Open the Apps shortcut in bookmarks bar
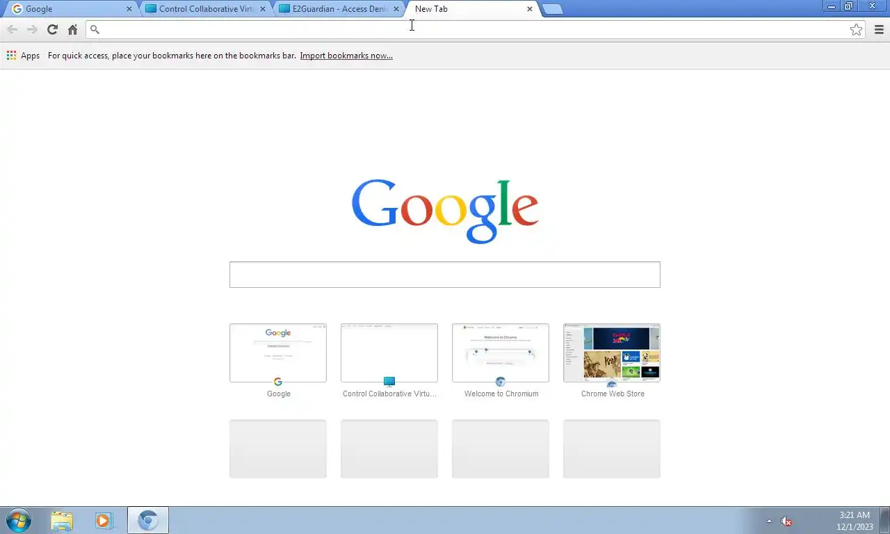The height and width of the screenshot is (534, 890). click(x=23, y=56)
